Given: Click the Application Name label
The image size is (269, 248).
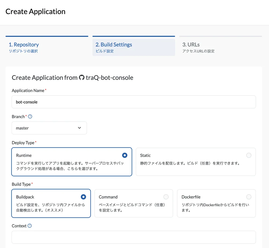Looking at the screenshot, I should point(28,91).
